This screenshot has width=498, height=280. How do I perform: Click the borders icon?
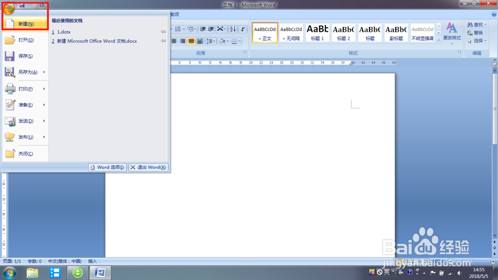coord(234,41)
